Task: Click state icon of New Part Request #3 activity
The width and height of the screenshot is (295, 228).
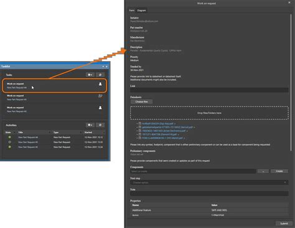Action: tap(9, 142)
